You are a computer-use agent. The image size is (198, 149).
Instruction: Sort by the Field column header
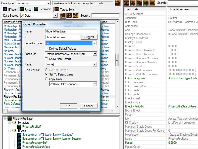click(x=145, y=9)
